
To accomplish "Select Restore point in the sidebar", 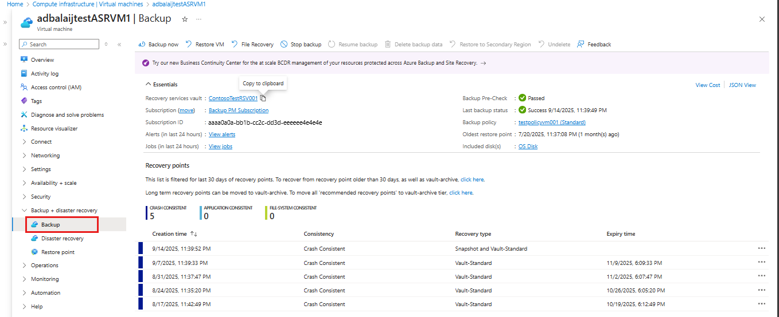I will 57,252.
